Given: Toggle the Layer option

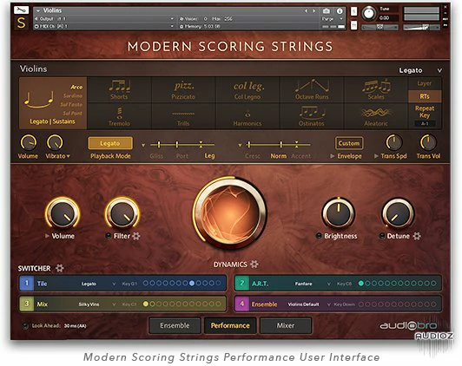Looking at the screenshot, I should tap(425, 83).
